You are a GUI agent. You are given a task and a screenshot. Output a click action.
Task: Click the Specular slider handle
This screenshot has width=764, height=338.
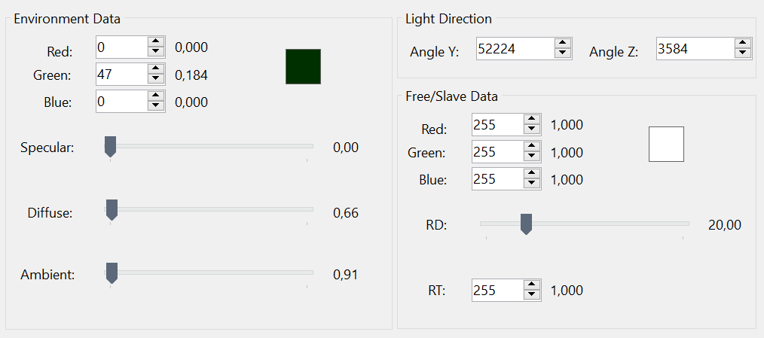tap(110, 146)
